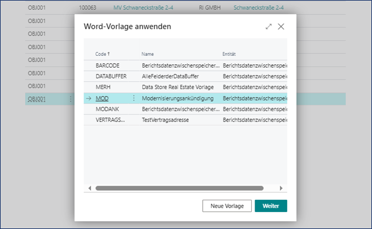372x229 pixels.
Task: Select the MODANK template row
Action: coord(107,109)
